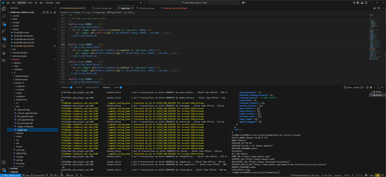
Task: Open editor More Actions ellipsis
Action: pyautogui.click(x=382, y=8)
